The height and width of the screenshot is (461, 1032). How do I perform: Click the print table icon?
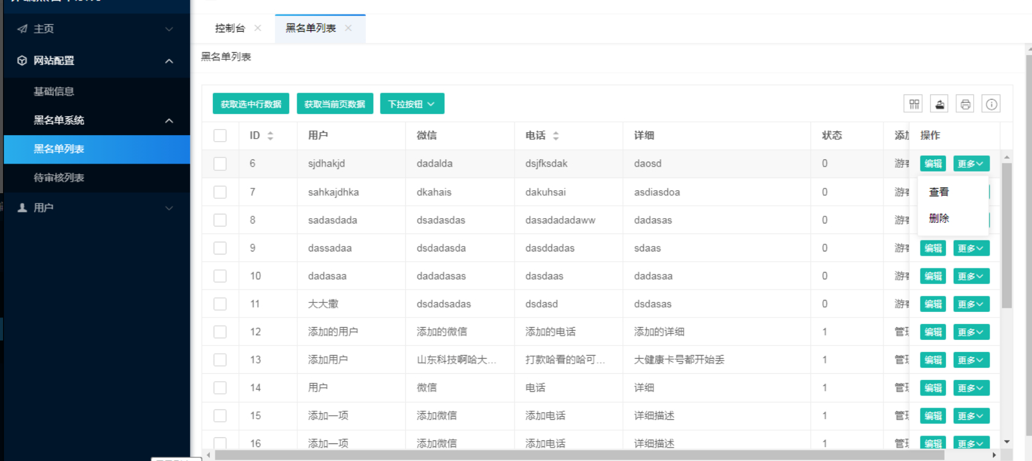pyautogui.click(x=965, y=104)
